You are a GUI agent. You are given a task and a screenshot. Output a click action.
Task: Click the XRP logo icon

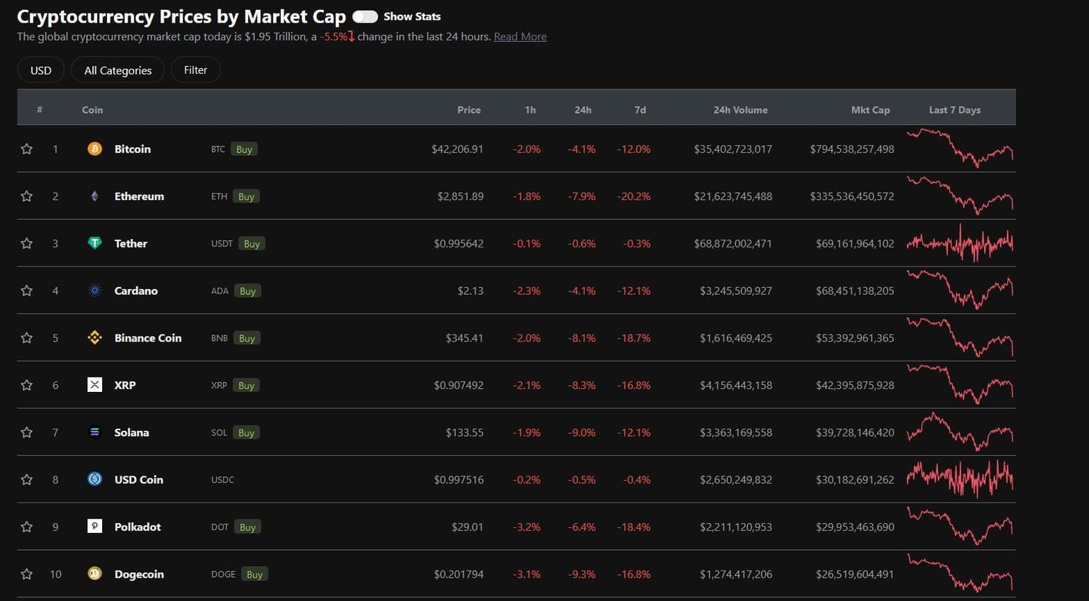point(94,385)
